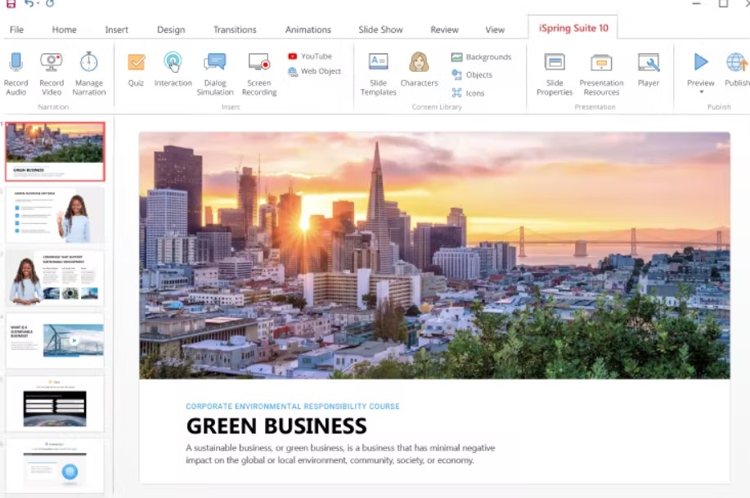Click the GREEN BUSINESS slide title
This screenshot has width=750, height=498.
point(276,426)
